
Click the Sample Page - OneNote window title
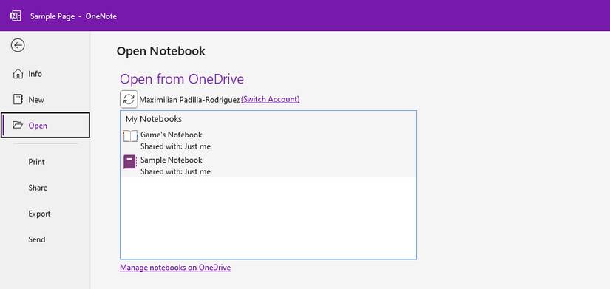(x=73, y=16)
